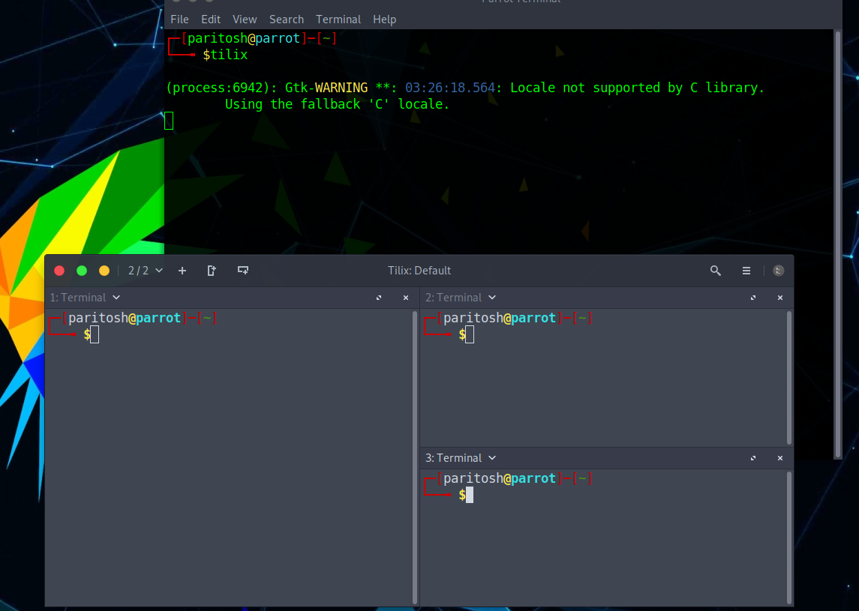The width and height of the screenshot is (859, 611).
Task: Click the yellow traffic-light button on Tilix
Action: pos(104,270)
